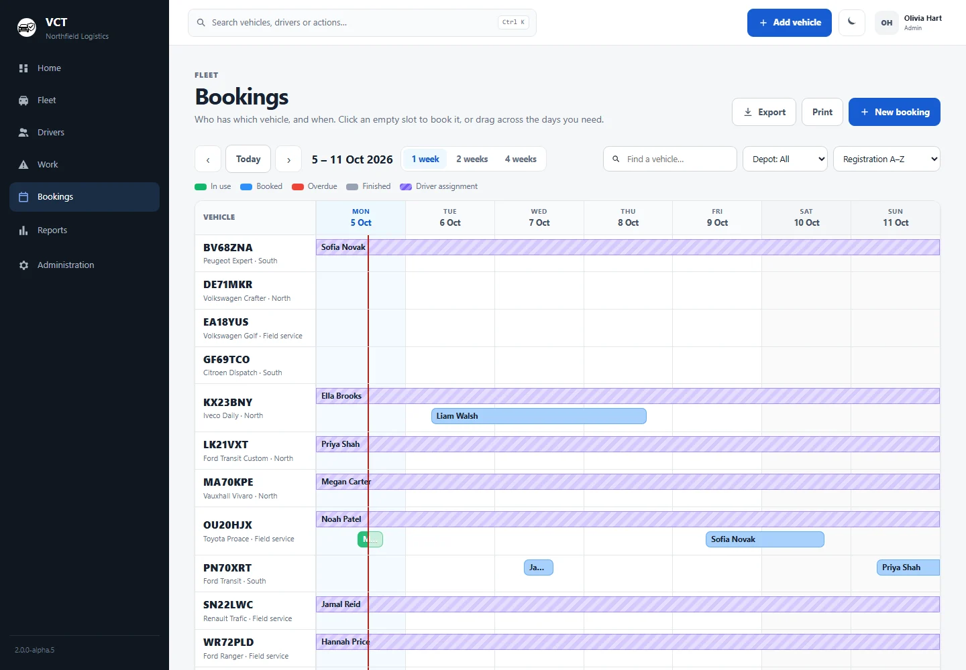This screenshot has width=966, height=670.
Task: Open the Ja... booking on PN70XRT
Action: point(539,567)
